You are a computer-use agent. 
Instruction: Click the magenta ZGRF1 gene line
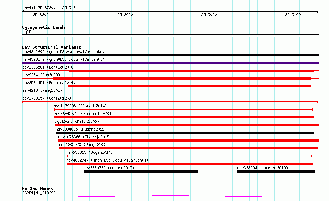coord(170,197)
